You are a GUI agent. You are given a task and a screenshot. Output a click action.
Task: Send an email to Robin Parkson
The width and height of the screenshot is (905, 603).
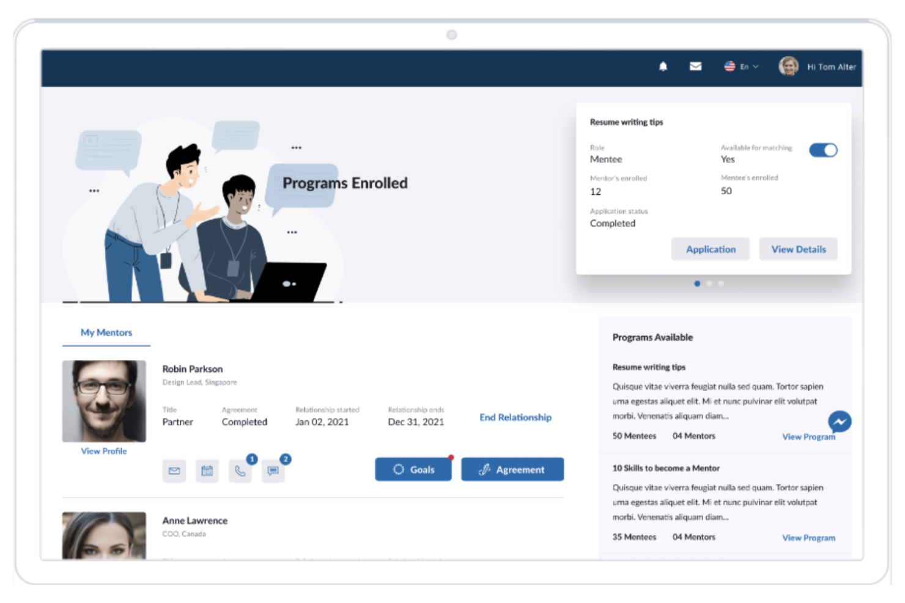(174, 470)
